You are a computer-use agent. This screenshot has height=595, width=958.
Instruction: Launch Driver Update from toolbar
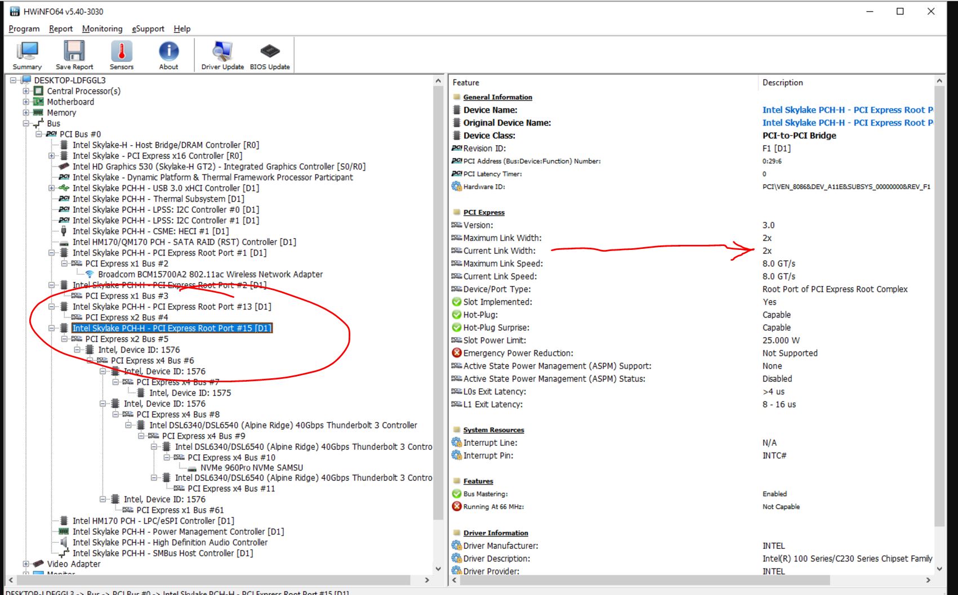(222, 55)
